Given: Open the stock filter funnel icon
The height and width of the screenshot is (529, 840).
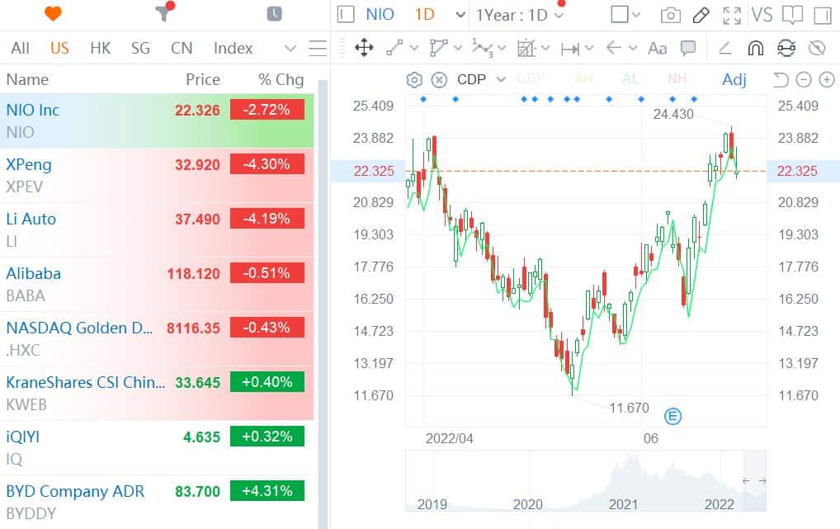Looking at the screenshot, I should pos(162,14).
